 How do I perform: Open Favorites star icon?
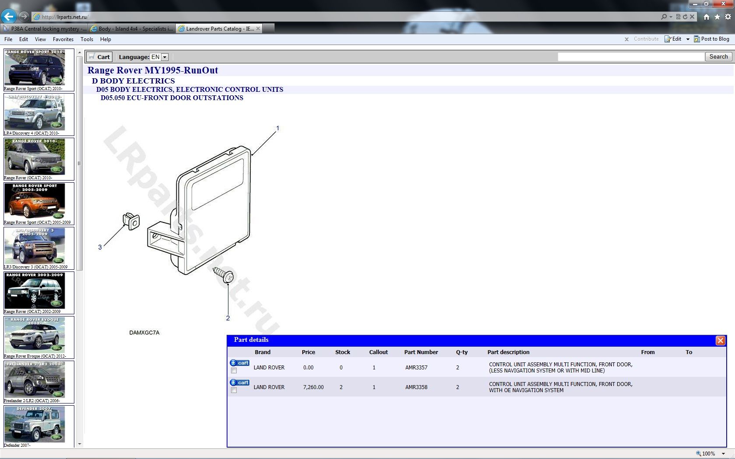[x=717, y=17]
